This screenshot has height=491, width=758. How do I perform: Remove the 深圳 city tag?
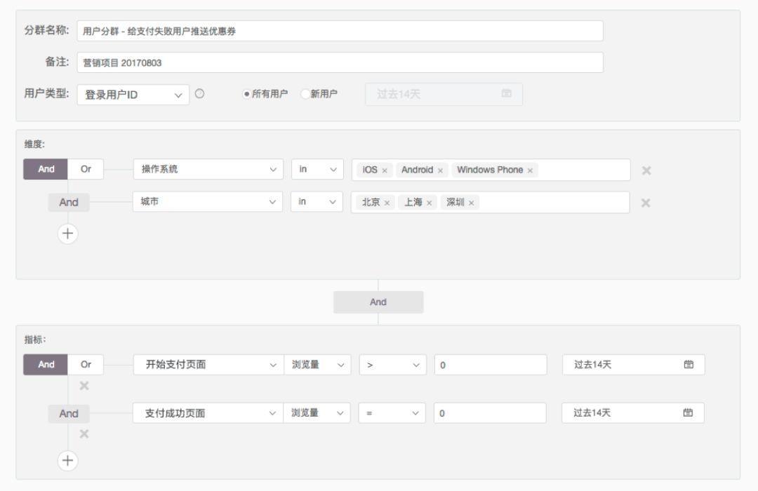472,203
